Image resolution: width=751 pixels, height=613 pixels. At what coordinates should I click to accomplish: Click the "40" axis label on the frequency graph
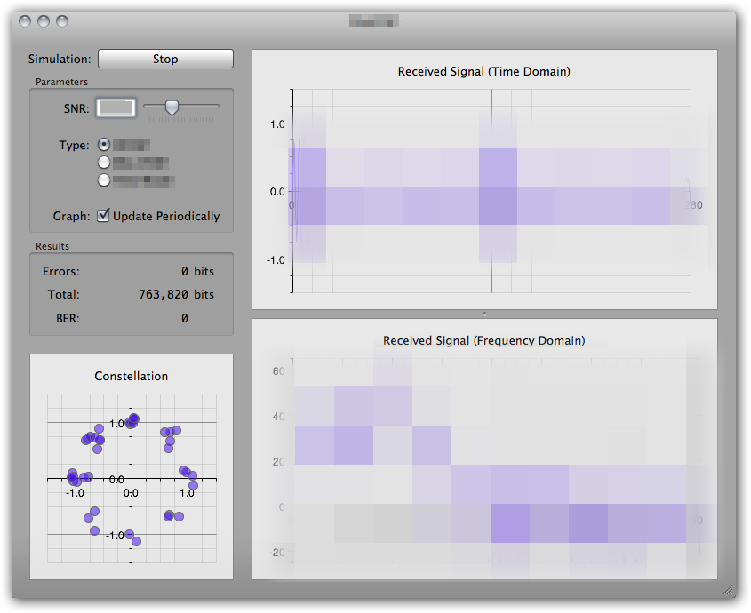(x=279, y=416)
